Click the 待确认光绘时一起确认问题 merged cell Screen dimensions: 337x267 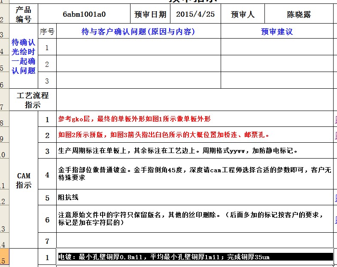pyautogui.click(x=24, y=56)
